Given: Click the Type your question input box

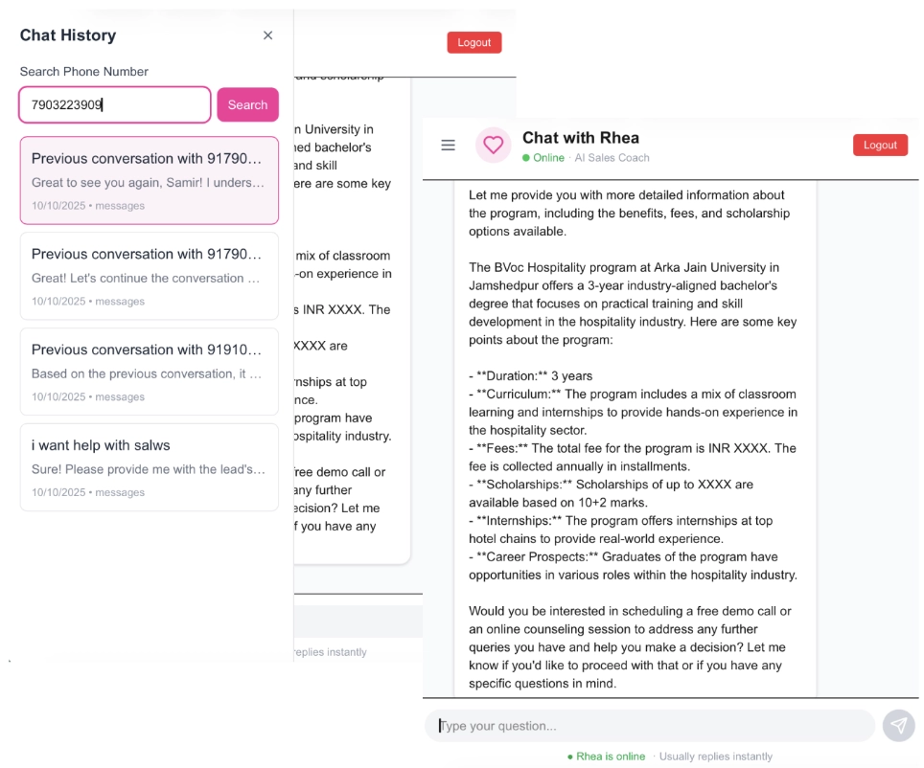Looking at the screenshot, I should pos(650,726).
